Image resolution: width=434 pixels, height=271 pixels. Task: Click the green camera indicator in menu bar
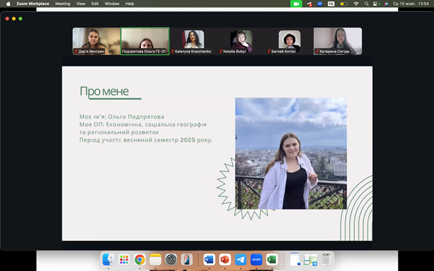296,3
